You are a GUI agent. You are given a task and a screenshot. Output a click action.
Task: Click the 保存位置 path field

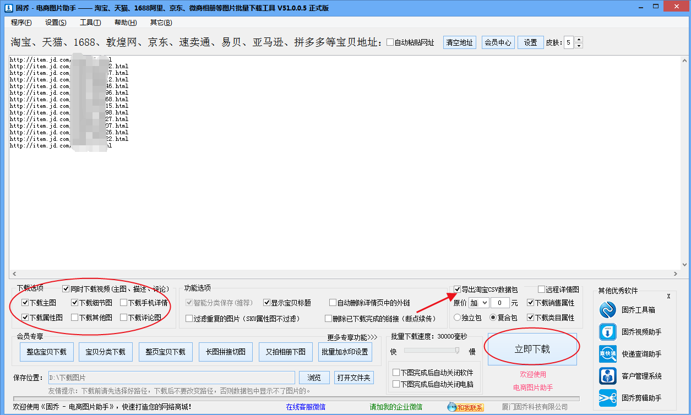tap(172, 378)
